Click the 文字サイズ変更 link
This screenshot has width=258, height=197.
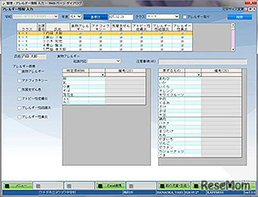click(x=233, y=9)
